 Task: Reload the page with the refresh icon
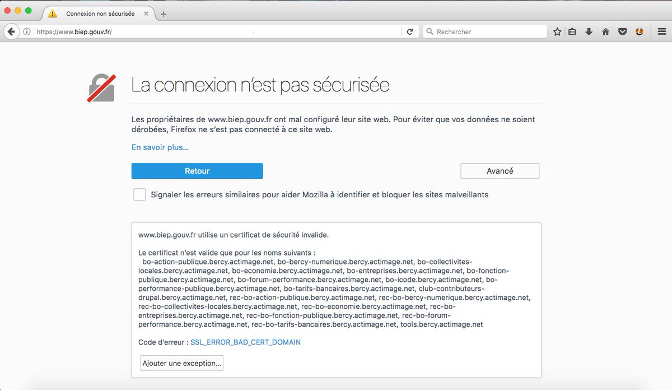(410, 32)
